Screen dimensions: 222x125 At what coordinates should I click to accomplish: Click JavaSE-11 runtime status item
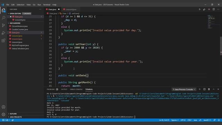[207, 120]
